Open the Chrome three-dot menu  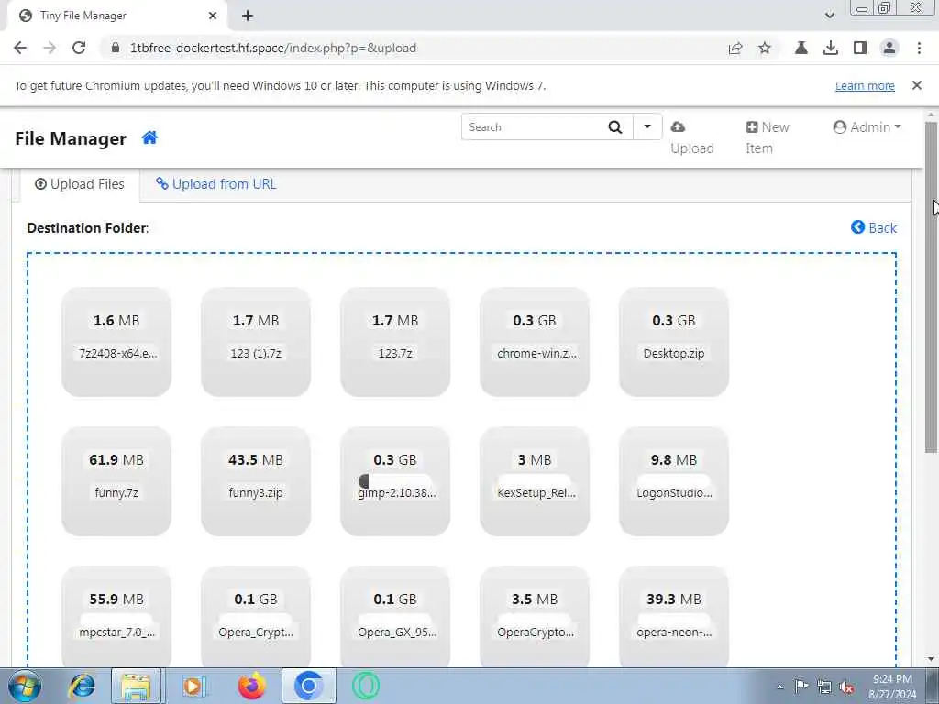click(919, 48)
